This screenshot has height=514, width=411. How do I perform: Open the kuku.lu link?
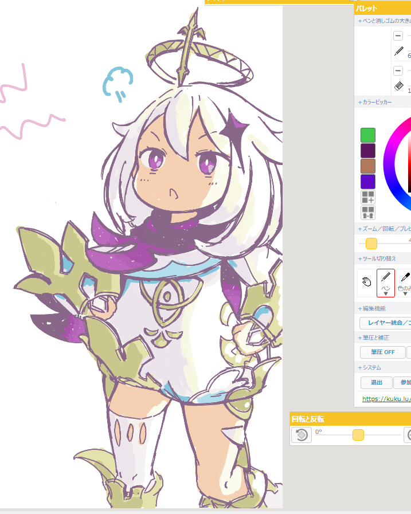pyautogui.click(x=386, y=399)
